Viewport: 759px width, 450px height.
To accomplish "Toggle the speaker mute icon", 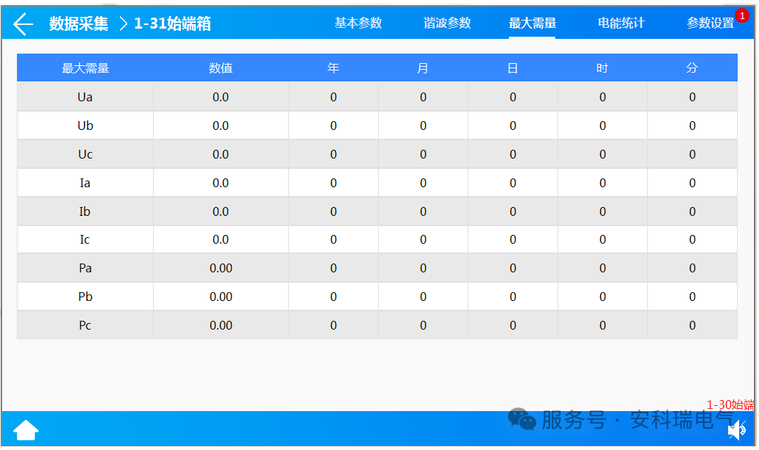I will click(x=737, y=429).
